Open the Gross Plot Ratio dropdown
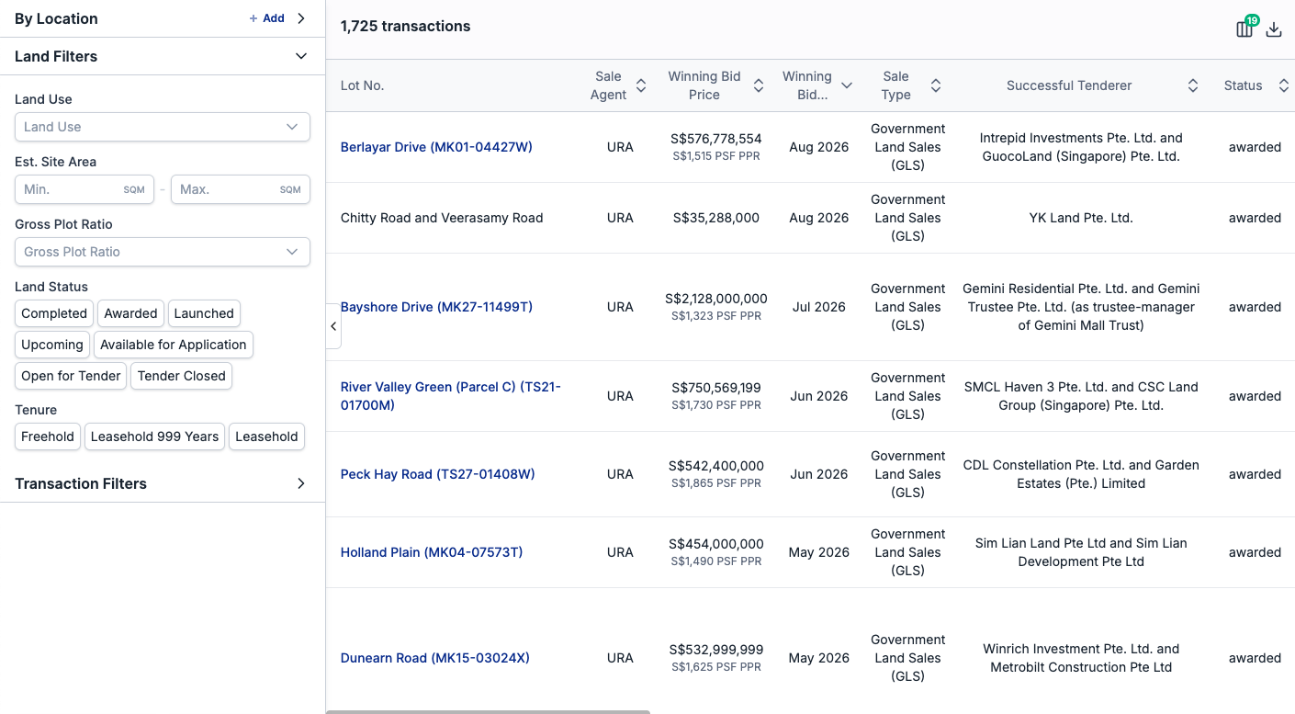1295x714 pixels. pyautogui.click(x=163, y=252)
